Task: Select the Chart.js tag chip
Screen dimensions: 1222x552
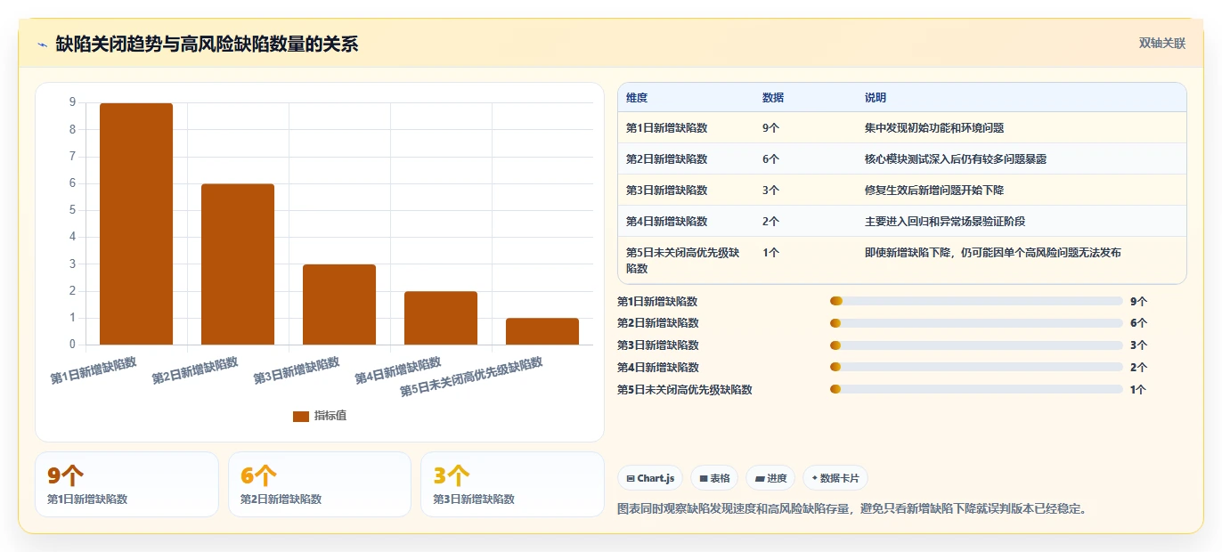Action: [x=650, y=478]
